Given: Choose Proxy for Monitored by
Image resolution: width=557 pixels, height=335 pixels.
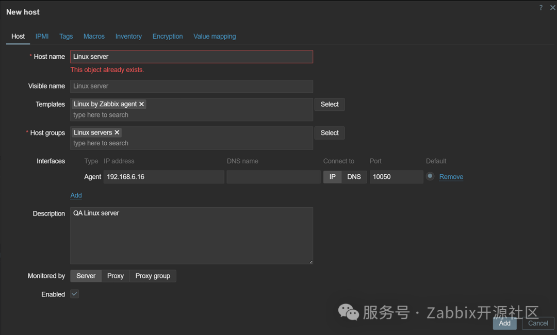Looking at the screenshot, I should pos(115,276).
